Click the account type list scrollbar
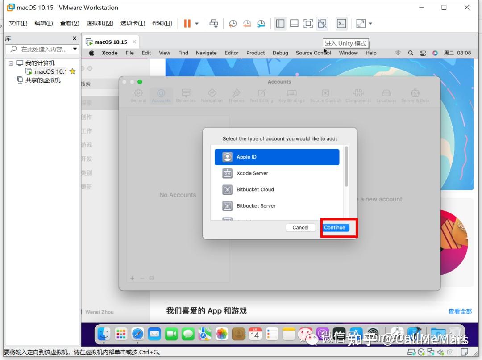Viewport: 482px width, 360px height. click(346, 167)
